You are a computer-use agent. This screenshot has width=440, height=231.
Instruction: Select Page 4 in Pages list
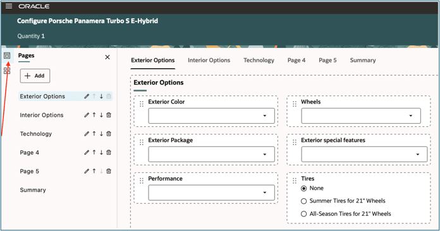[x=29, y=153]
